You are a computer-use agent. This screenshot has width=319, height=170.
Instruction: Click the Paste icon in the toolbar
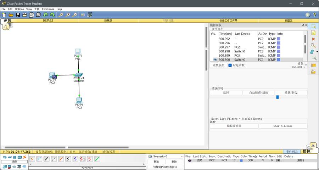[38, 15]
